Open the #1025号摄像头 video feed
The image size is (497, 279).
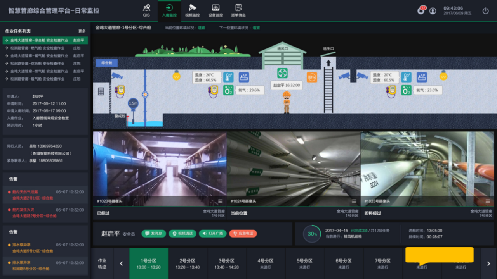click(427, 169)
